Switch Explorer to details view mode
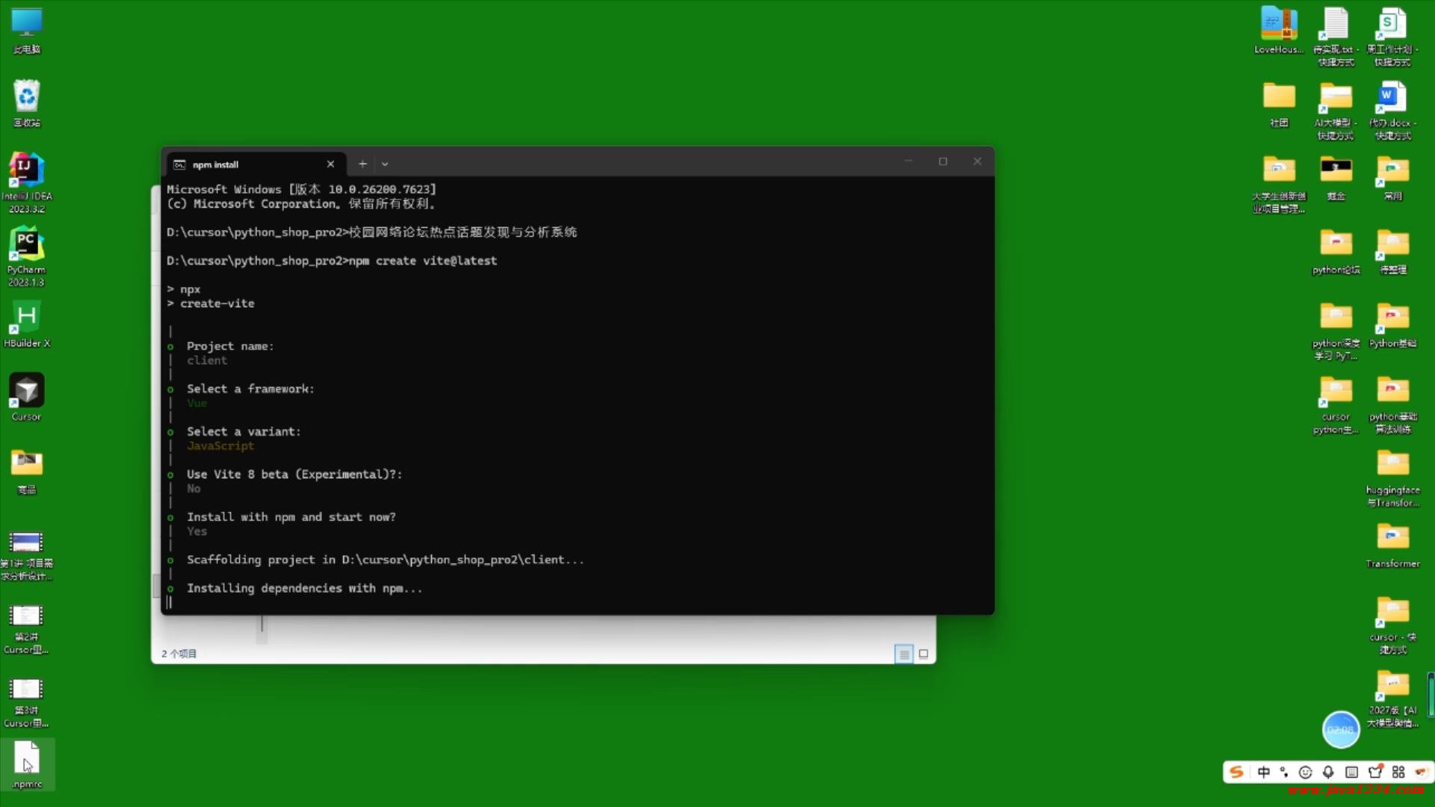The height and width of the screenshot is (807, 1435). point(904,654)
